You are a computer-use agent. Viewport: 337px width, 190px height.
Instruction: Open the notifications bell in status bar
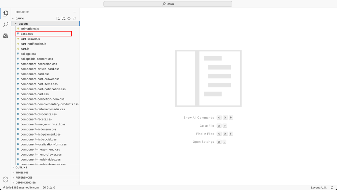coord(332,188)
